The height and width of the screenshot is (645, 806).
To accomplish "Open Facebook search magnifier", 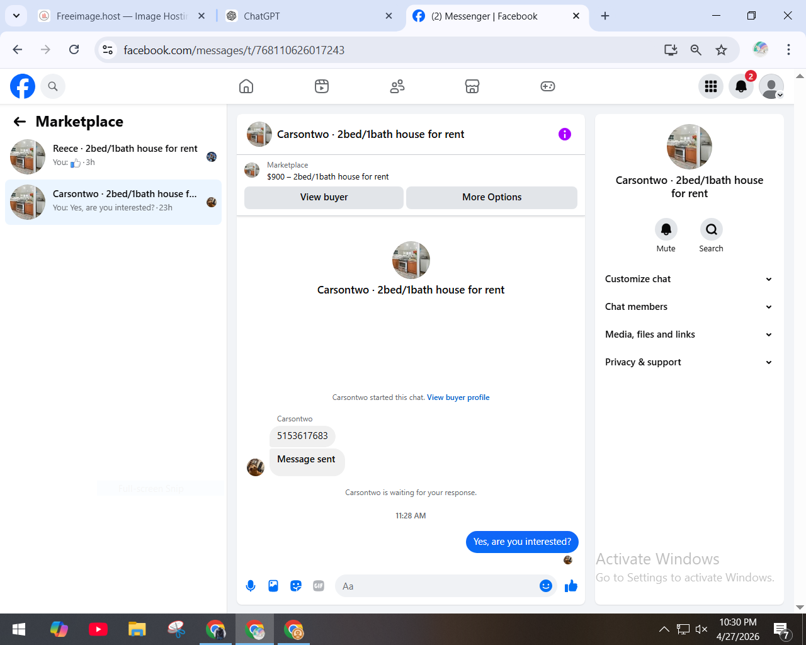I will 53,86.
